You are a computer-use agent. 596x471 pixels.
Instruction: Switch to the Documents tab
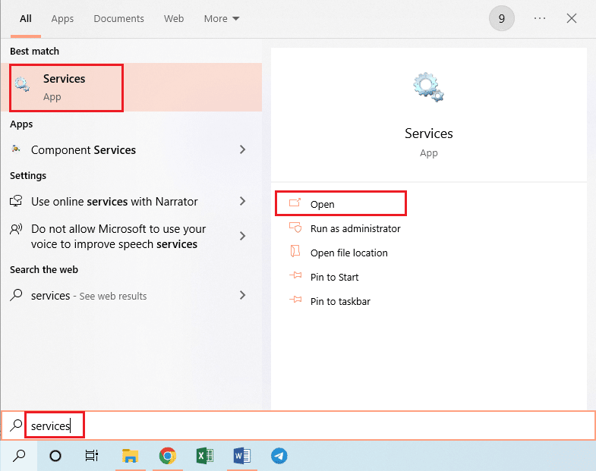click(118, 18)
